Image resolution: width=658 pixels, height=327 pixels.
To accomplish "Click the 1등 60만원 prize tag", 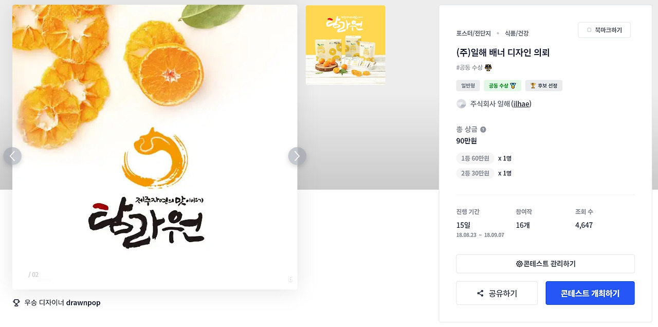I will [475, 158].
